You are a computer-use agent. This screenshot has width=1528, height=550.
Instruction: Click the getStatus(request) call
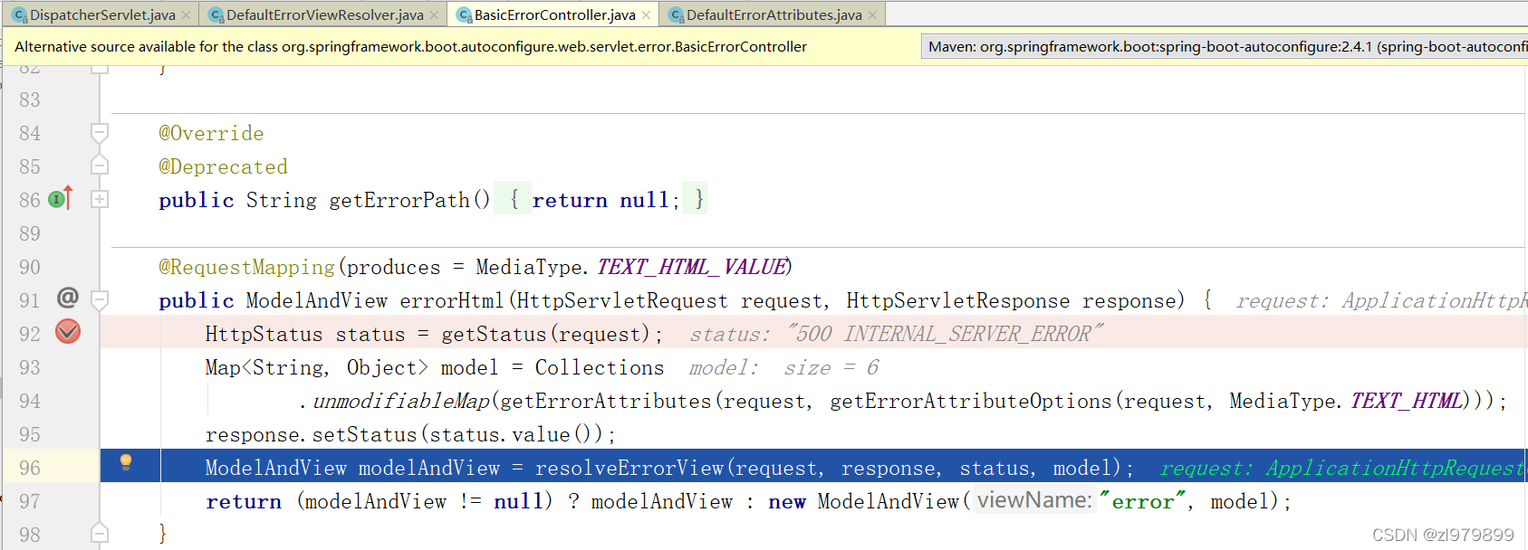(545, 334)
